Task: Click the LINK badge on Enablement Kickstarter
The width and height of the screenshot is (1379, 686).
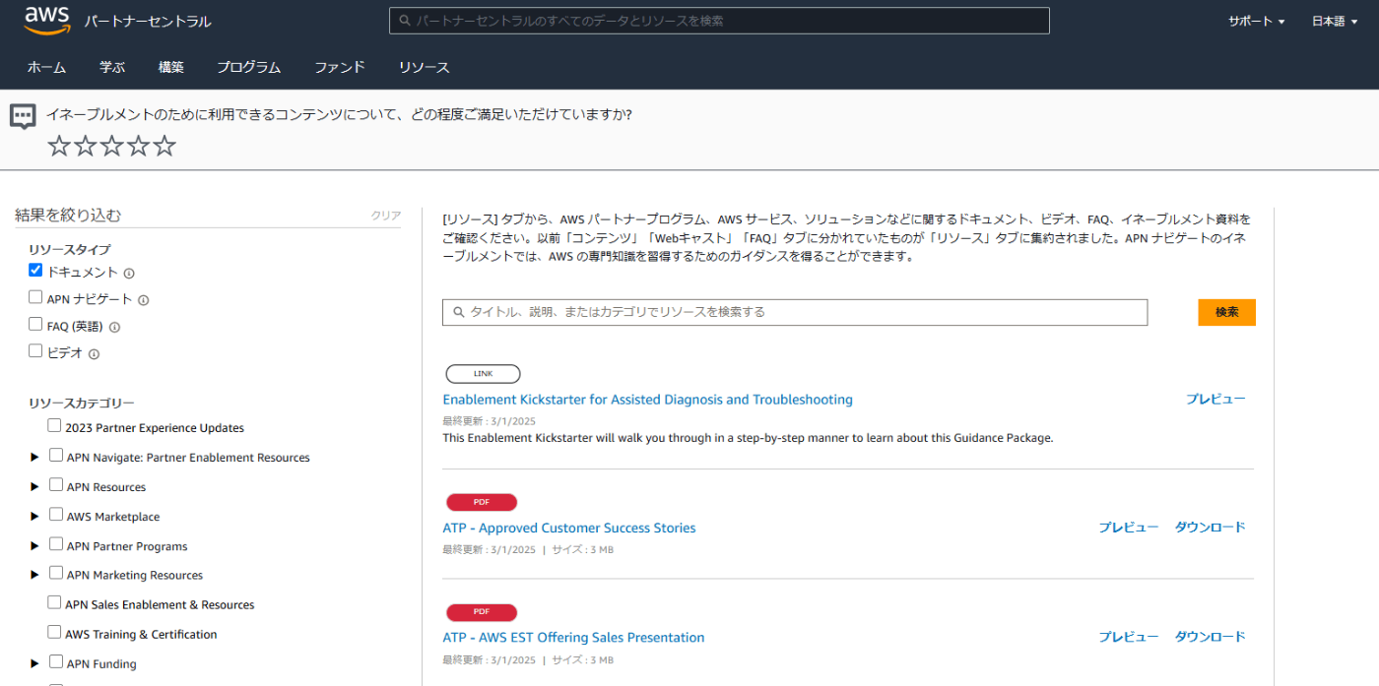Action: click(x=483, y=374)
